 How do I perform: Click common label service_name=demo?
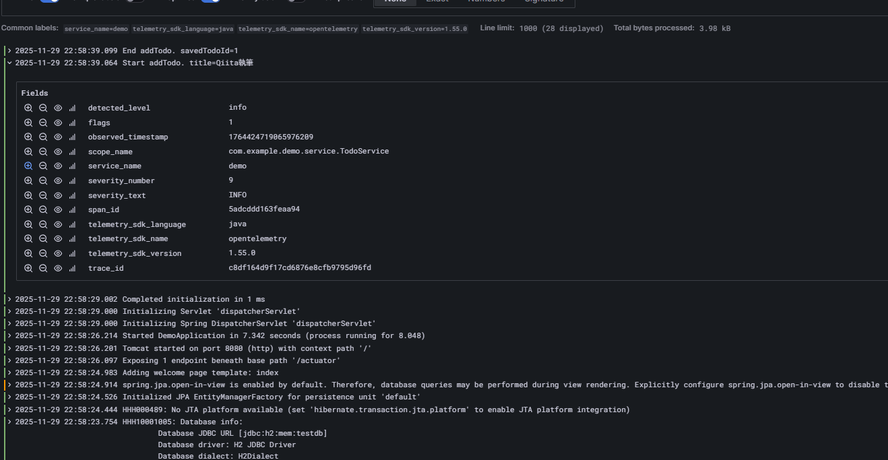(96, 29)
